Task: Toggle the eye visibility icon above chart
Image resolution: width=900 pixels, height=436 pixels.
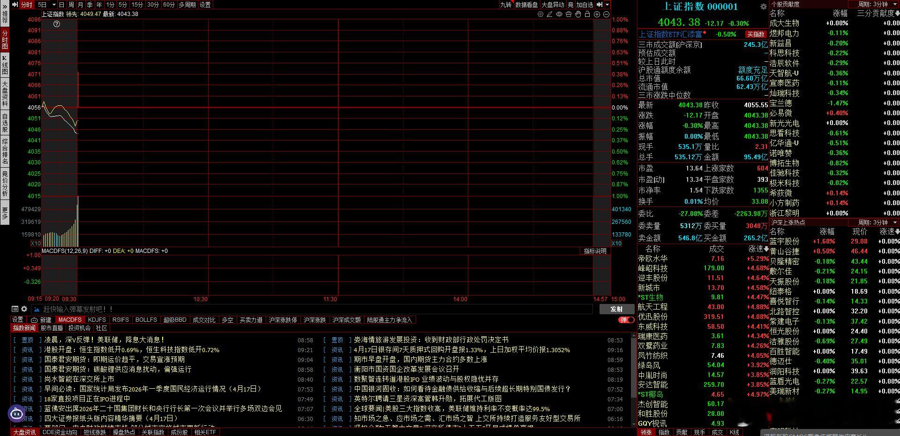Action: point(559,14)
